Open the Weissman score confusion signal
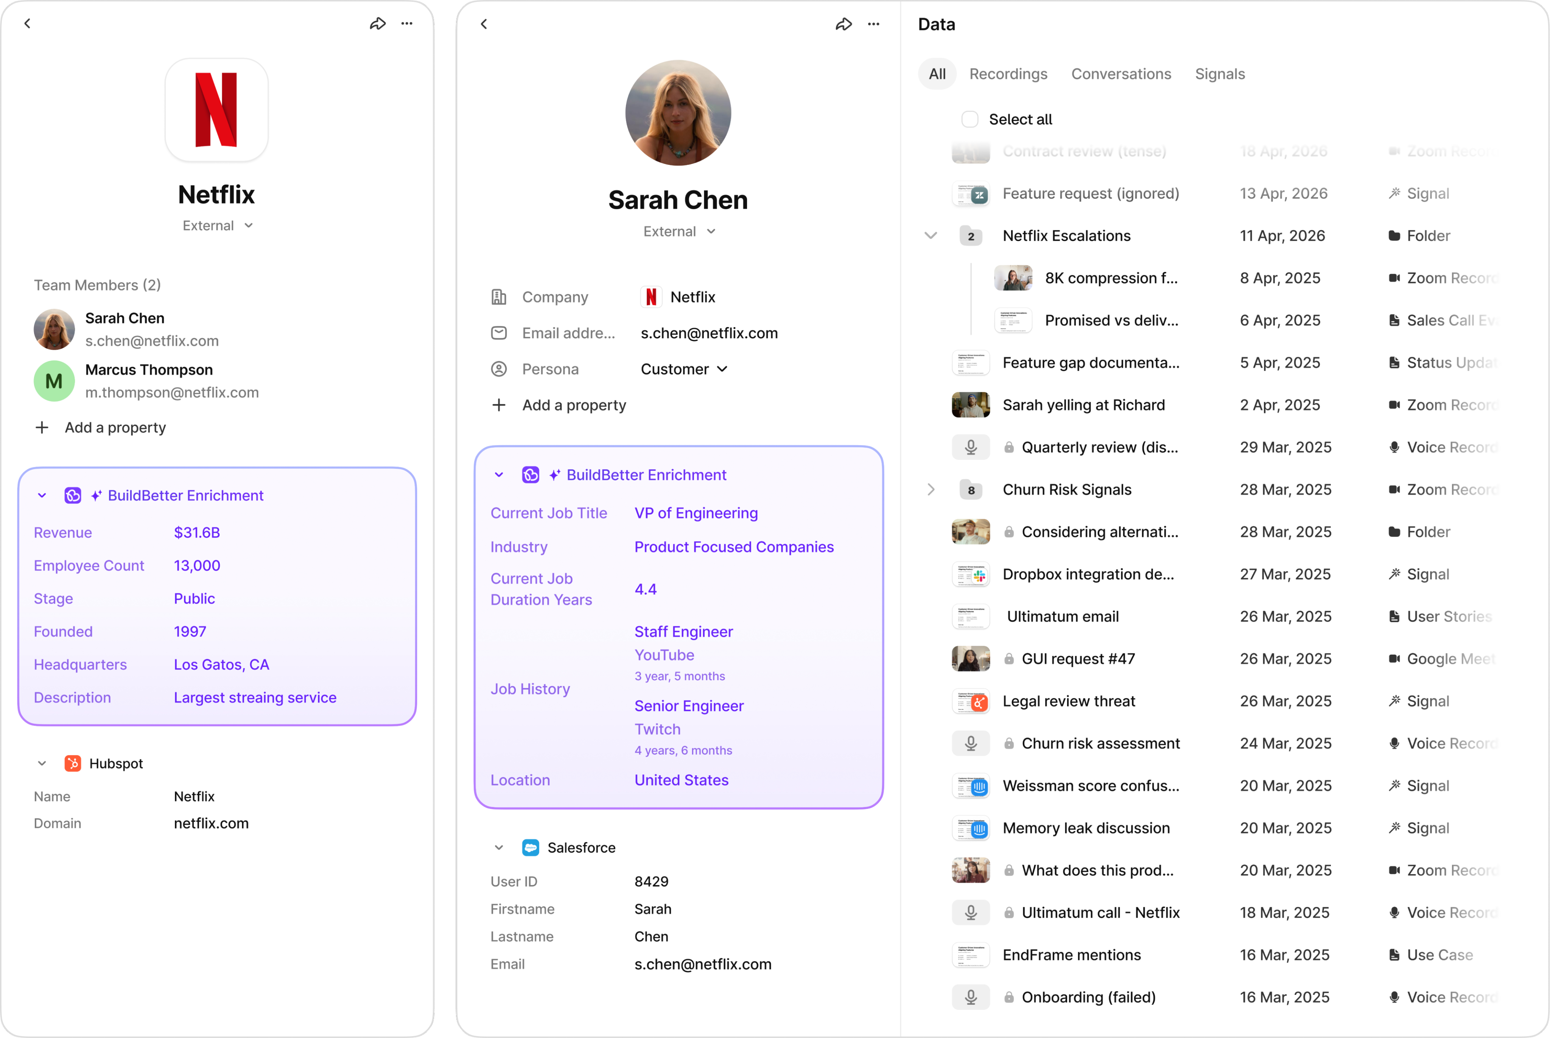Viewport: 1550px width, 1038px height. pyautogui.click(x=1090, y=786)
